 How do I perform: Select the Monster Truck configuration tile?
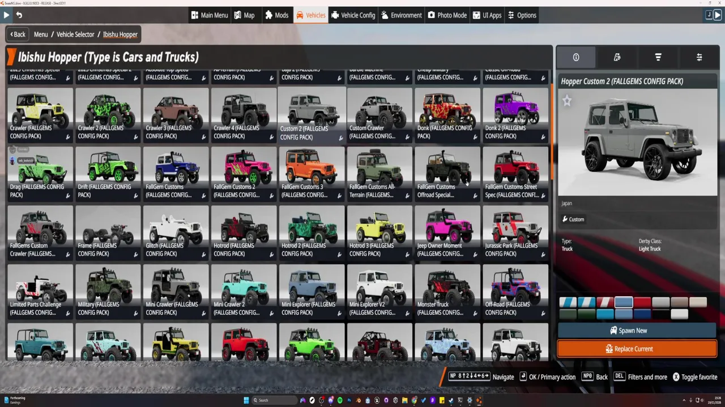point(447,291)
